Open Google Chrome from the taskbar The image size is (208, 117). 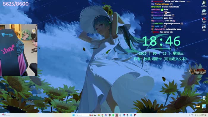(103, 115)
